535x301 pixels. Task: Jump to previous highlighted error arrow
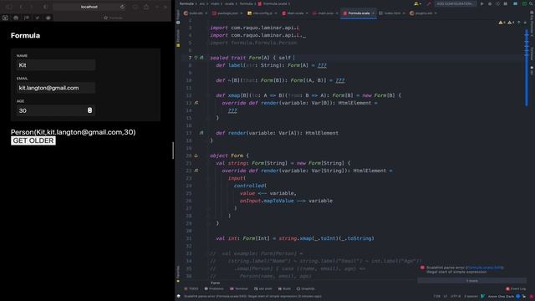pyautogui.click(x=519, y=23)
